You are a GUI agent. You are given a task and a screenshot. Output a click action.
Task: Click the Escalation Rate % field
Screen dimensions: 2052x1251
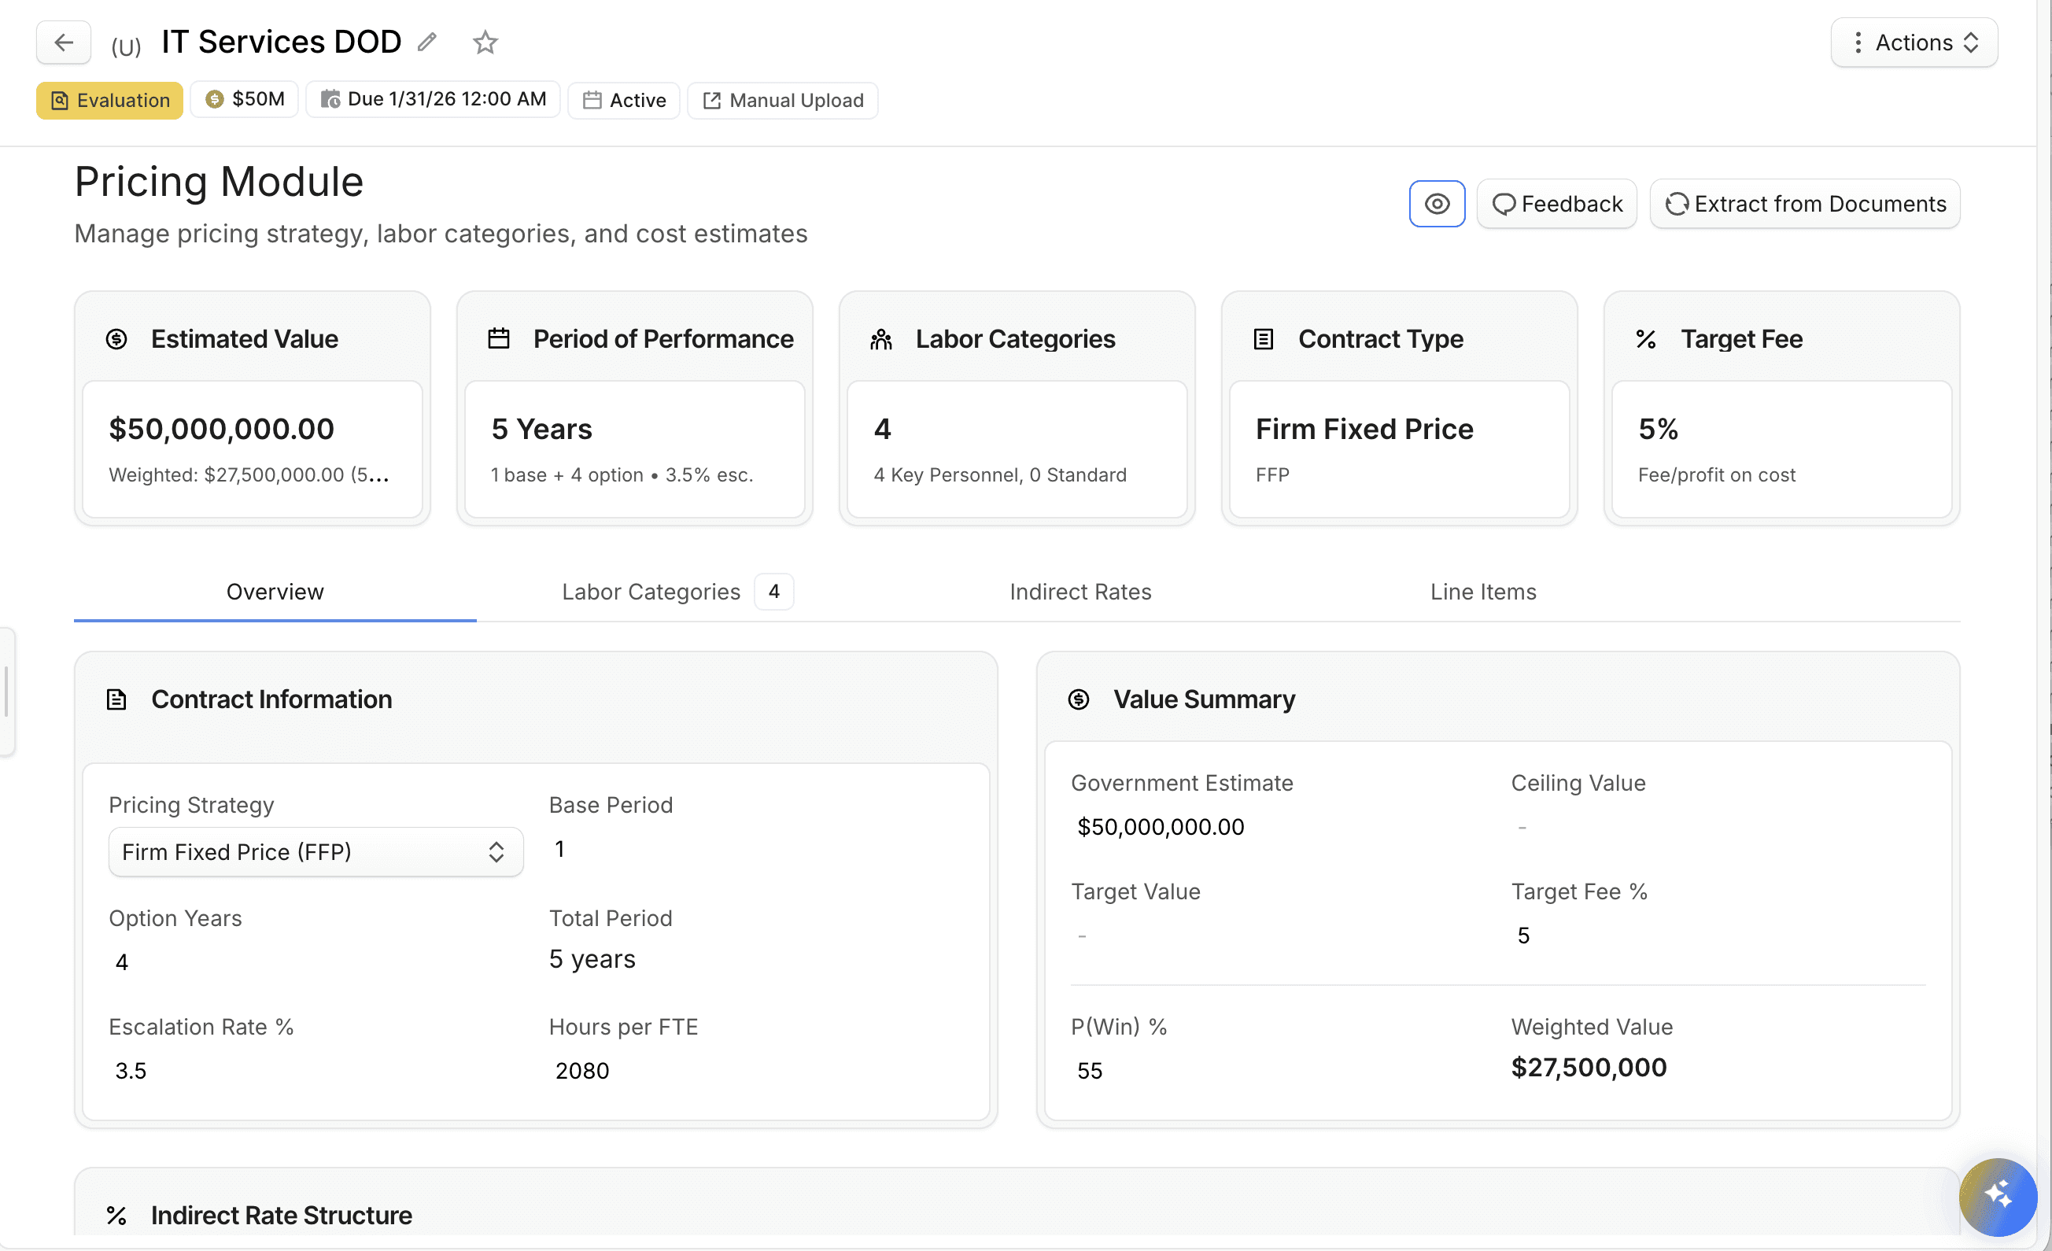coord(131,1070)
